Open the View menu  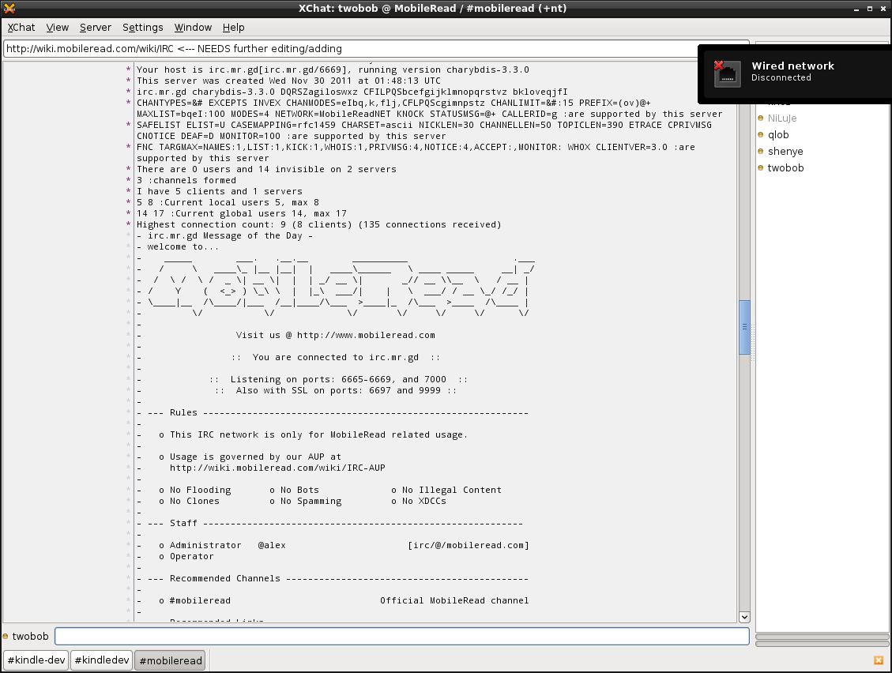coord(58,28)
